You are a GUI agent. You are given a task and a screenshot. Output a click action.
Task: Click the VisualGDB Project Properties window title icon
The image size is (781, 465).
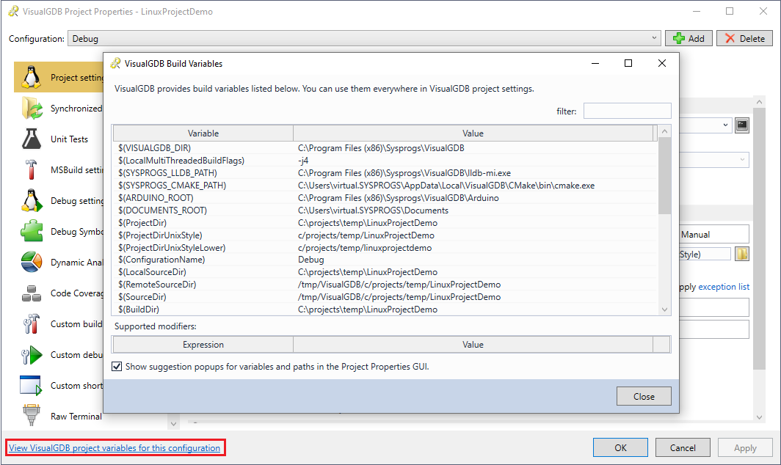(13, 11)
